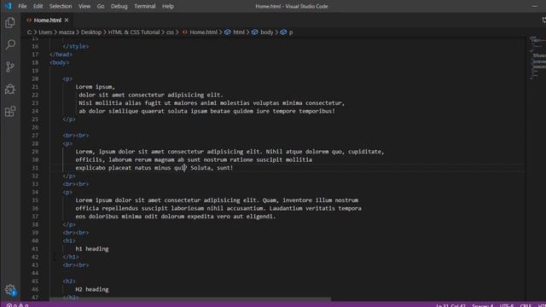546x307 pixels.
Task: Open the Search view in activity bar
Action: (x=10, y=44)
